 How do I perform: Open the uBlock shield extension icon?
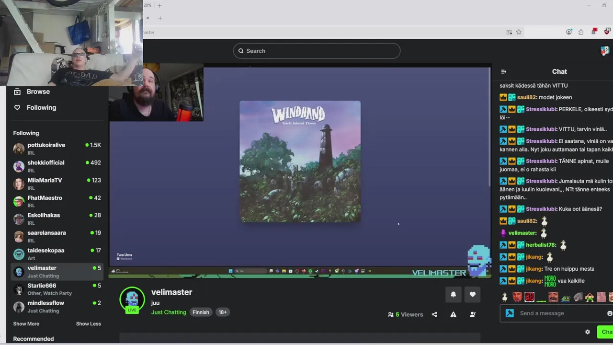coord(607,32)
